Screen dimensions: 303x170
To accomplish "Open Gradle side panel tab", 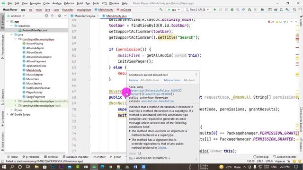I will [301, 20].
